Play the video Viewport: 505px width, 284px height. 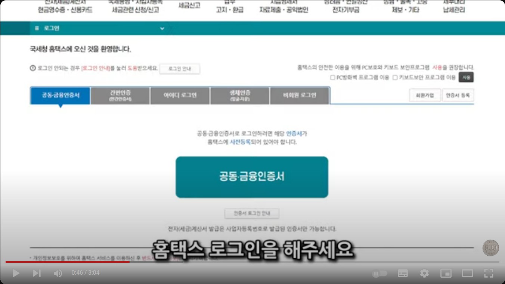click(16, 273)
